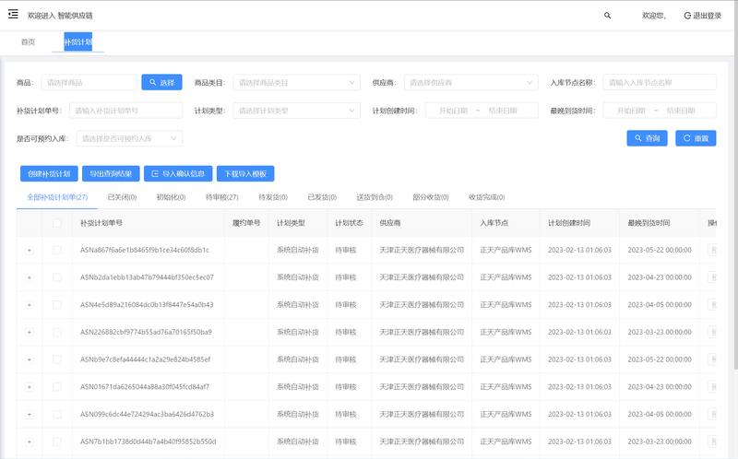The width and height of the screenshot is (738, 459).
Task: Check row ASN01671da6265044a88a30f045fcd84af7
Action: (57, 387)
